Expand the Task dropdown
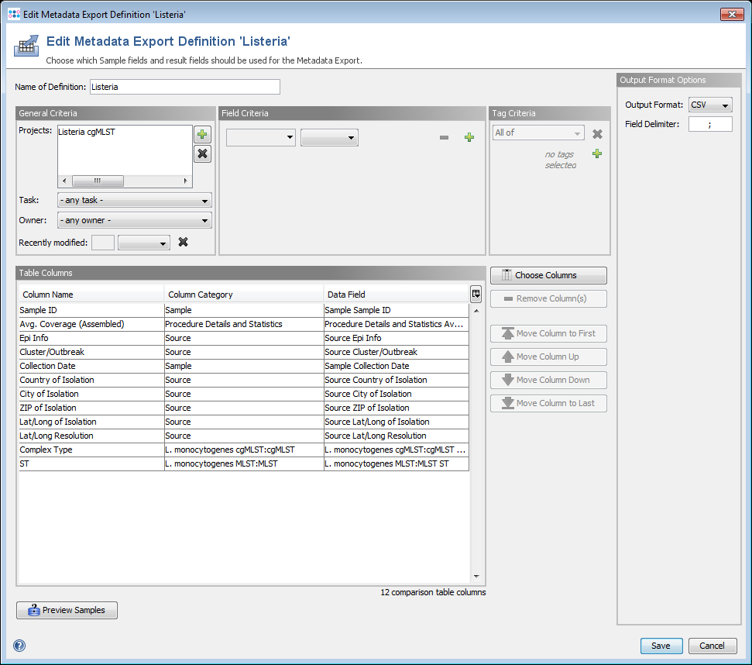The height and width of the screenshot is (665, 752). [134, 201]
